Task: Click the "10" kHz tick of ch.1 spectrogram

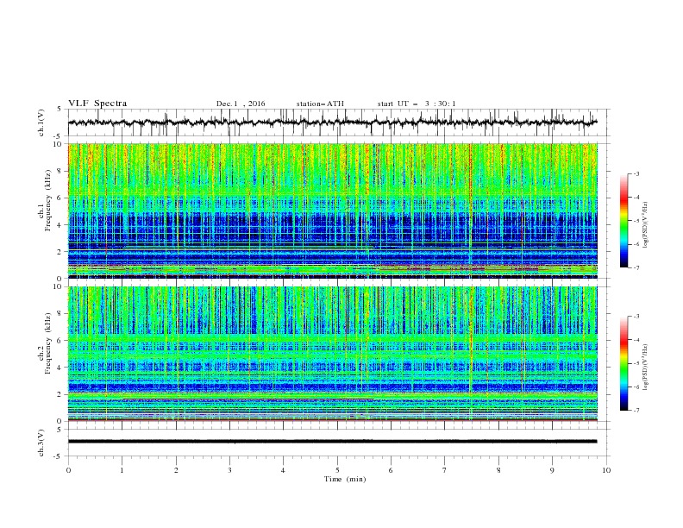Action: click(59, 144)
